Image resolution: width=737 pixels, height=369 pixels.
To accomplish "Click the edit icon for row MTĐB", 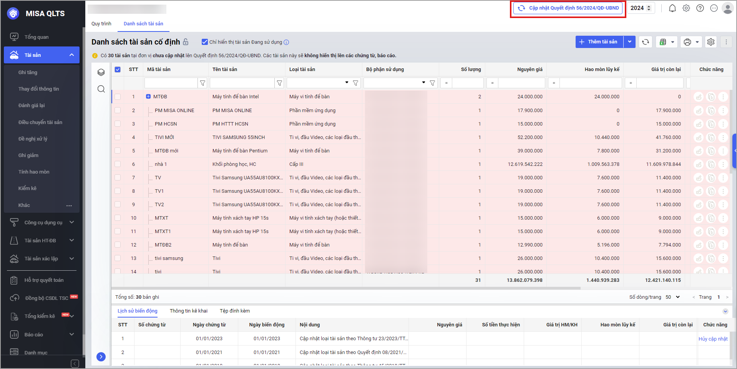I will click(699, 97).
